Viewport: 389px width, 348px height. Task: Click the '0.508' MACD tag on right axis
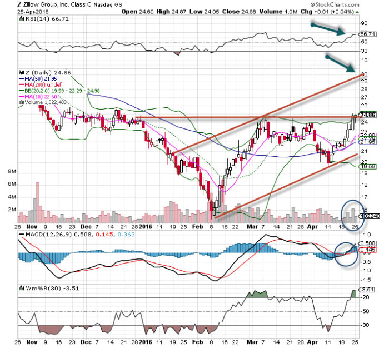pyautogui.click(x=368, y=243)
